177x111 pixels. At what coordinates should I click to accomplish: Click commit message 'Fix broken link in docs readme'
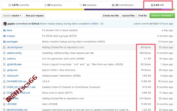(x=60, y=30)
